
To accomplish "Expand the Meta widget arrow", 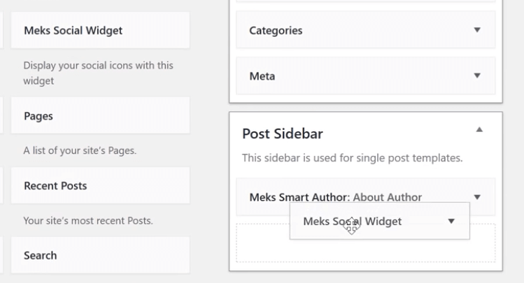I will pyautogui.click(x=477, y=75).
